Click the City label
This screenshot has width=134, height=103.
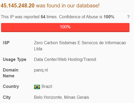tap(7, 97)
